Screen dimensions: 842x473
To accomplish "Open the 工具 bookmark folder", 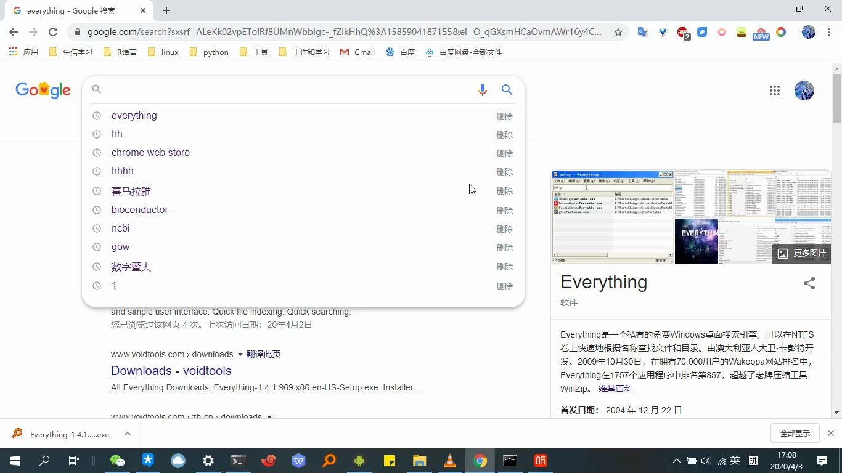I will click(x=253, y=52).
